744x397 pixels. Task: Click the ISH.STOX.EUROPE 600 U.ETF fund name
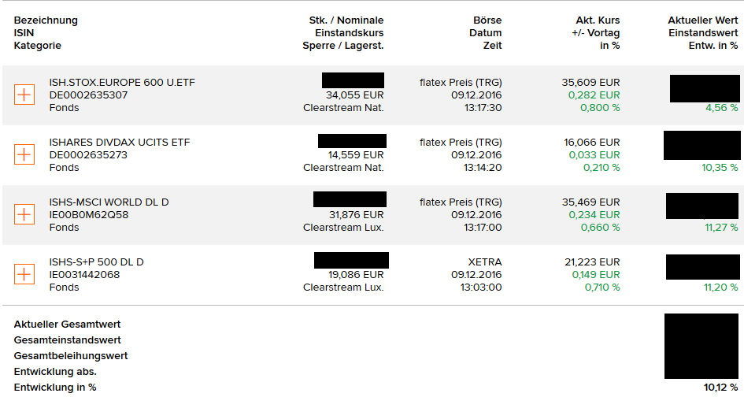coord(122,83)
